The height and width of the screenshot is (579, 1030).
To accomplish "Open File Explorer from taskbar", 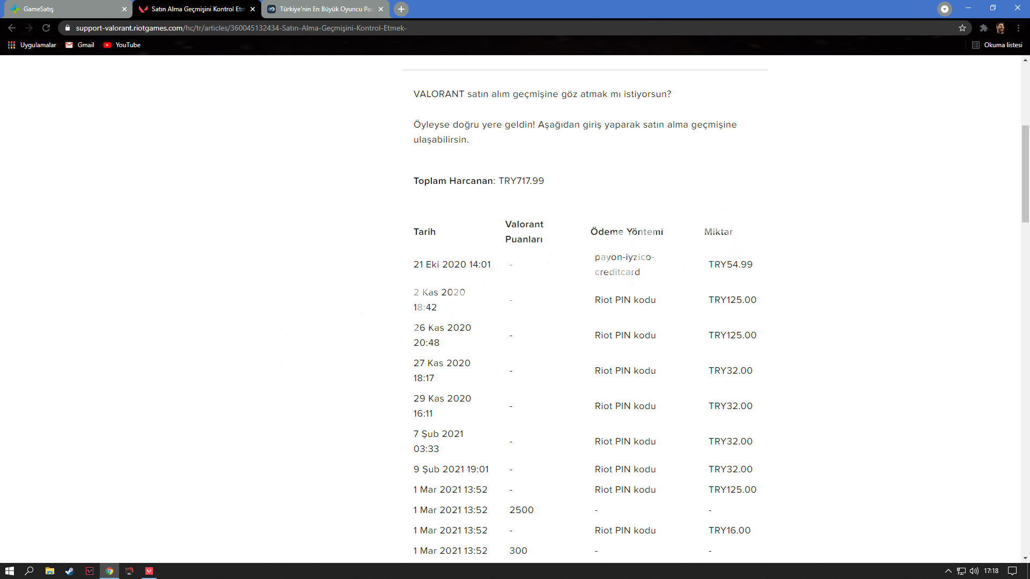I will pos(49,571).
